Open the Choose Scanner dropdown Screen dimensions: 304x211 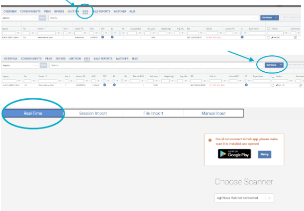[244, 198]
